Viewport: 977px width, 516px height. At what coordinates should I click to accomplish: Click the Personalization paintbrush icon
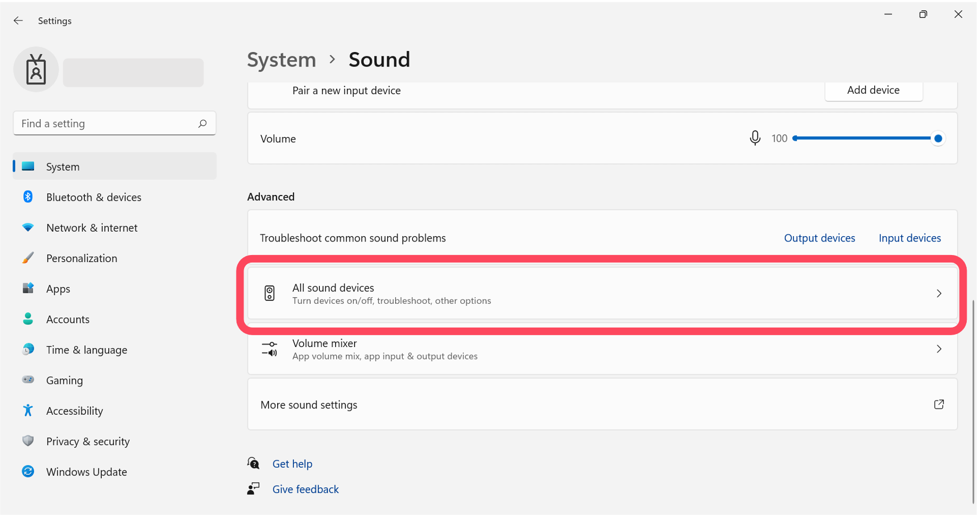[x=28, y=258]
